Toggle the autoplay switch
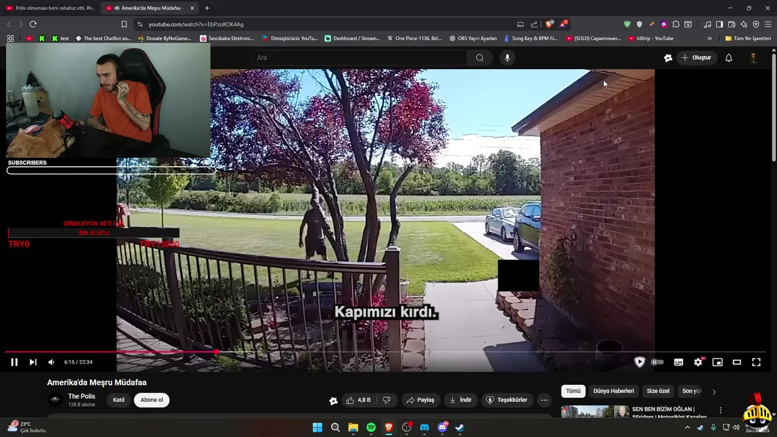 point(657,362)
